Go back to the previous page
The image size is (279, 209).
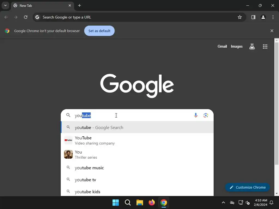[x=6, y=17]
